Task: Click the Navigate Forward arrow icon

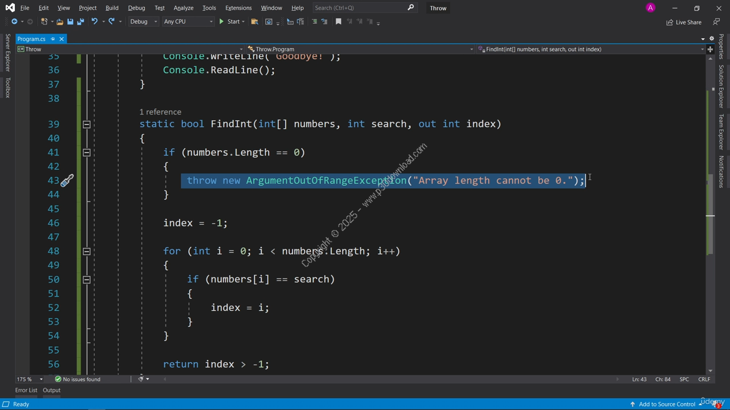Action: (30, 22)
